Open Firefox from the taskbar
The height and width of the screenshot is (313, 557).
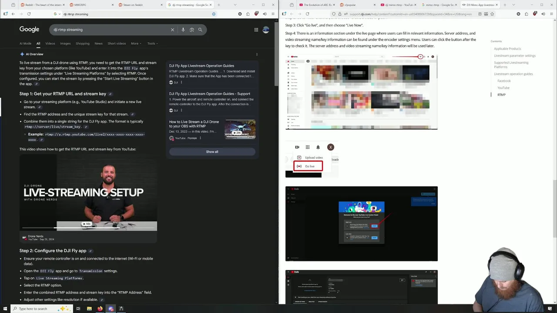click(100, 309)
